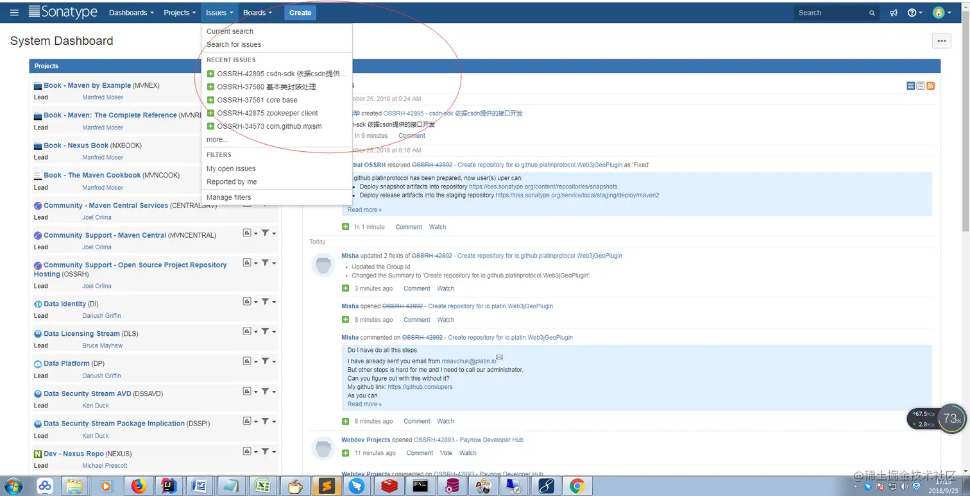Open the Boards dropdown menu

257,13
